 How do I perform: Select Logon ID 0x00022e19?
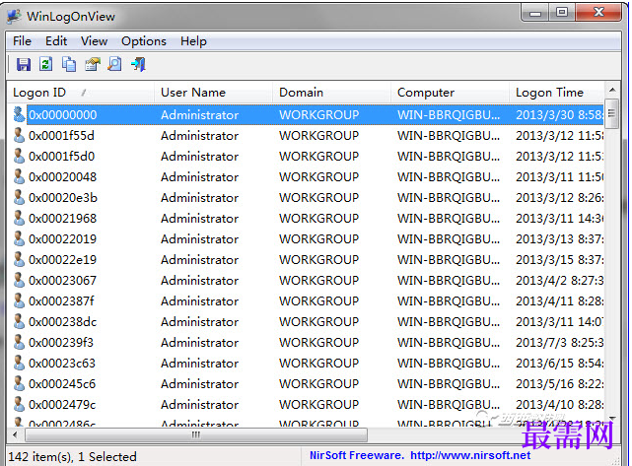tap(62, 260)
